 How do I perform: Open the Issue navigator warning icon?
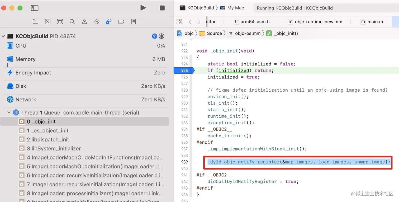coord(84,21)
